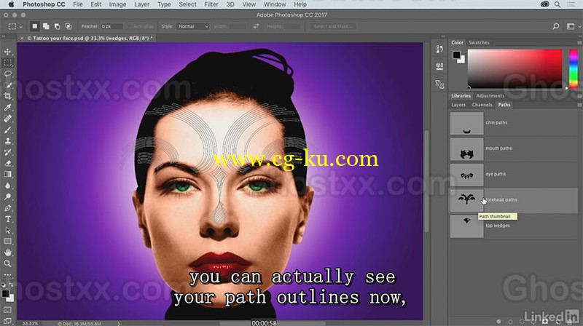
Task: Change the screen mode
Action: [x=7, y=320]
